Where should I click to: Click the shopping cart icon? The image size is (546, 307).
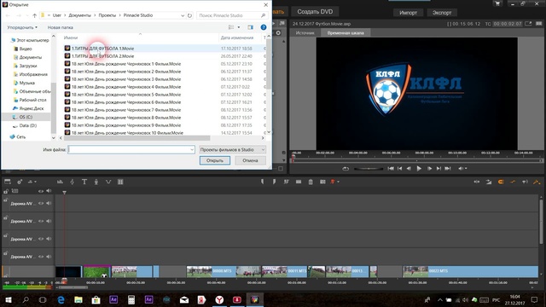click(497, 3)
